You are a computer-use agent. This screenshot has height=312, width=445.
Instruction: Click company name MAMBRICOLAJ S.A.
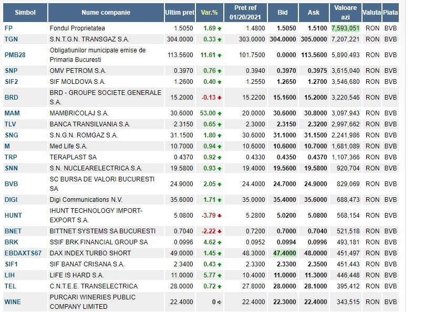(x=79, y=113)
